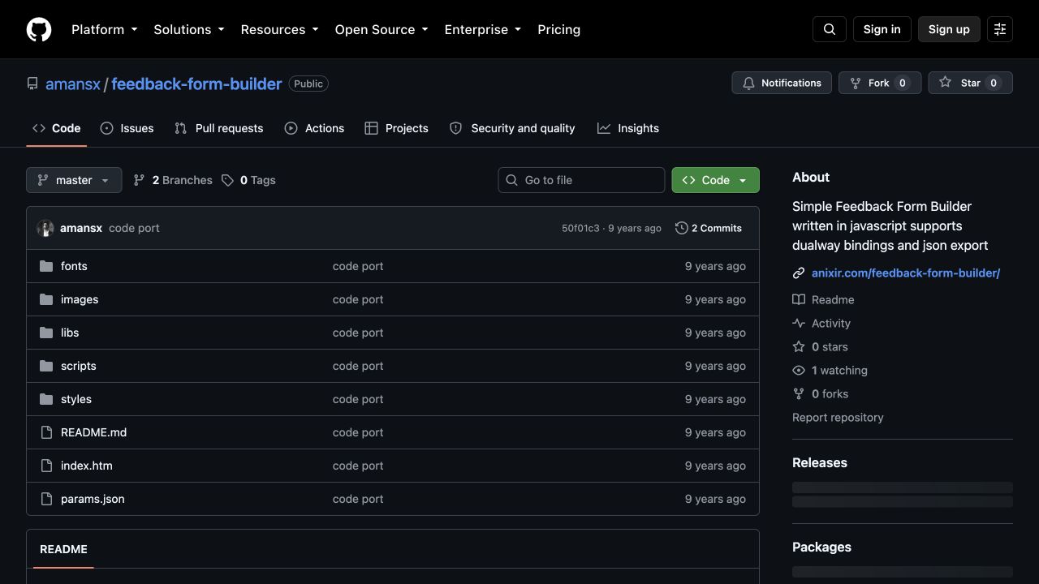Image resolution: width=1039 pixels, height=584 pixels.
Task: Switch to the Insights tab
Action: pyautogui.click(x=628, y=128)
